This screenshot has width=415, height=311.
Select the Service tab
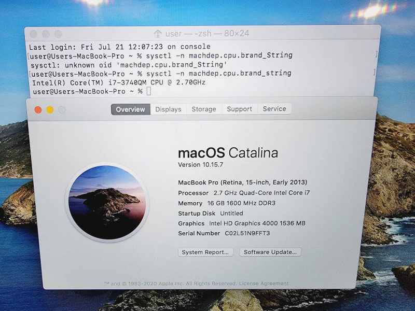point(274,109)
